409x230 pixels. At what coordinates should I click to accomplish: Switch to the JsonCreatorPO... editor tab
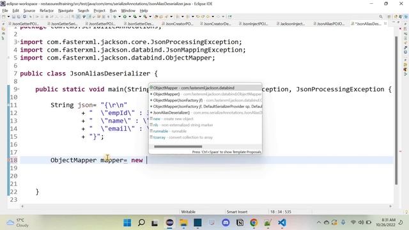(178, 24)
